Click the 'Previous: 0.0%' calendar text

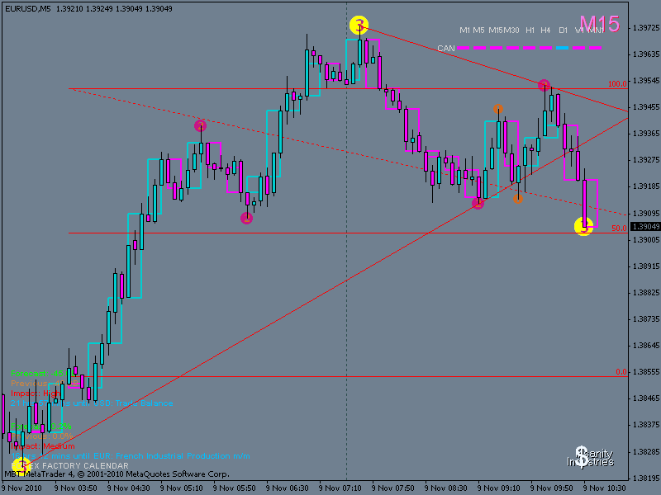pyautogui.click(x=42, y=436)
